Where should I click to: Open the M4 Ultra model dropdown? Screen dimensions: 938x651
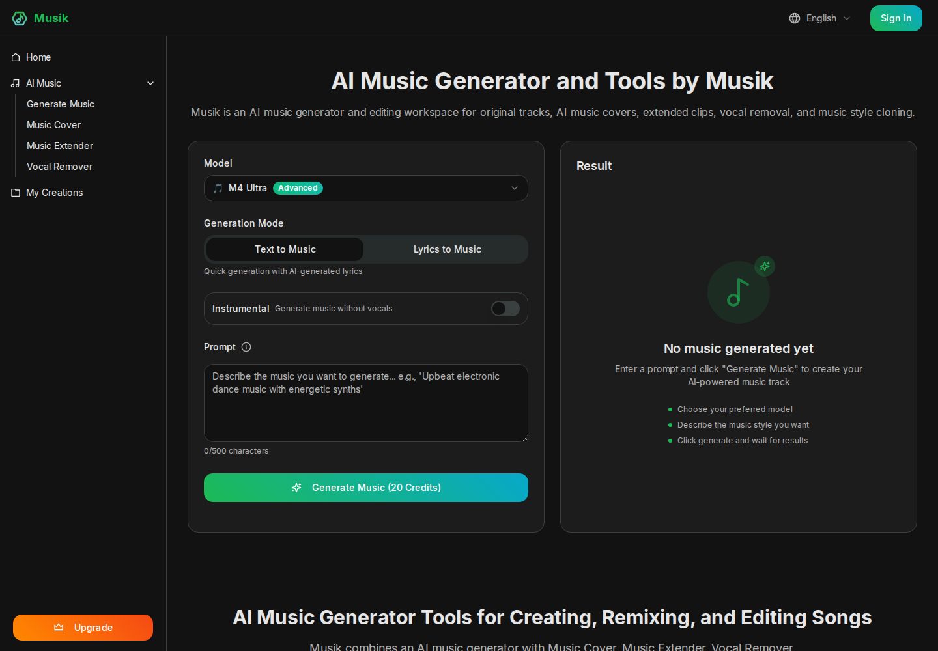pyautogui.click(x=366, y=188)
